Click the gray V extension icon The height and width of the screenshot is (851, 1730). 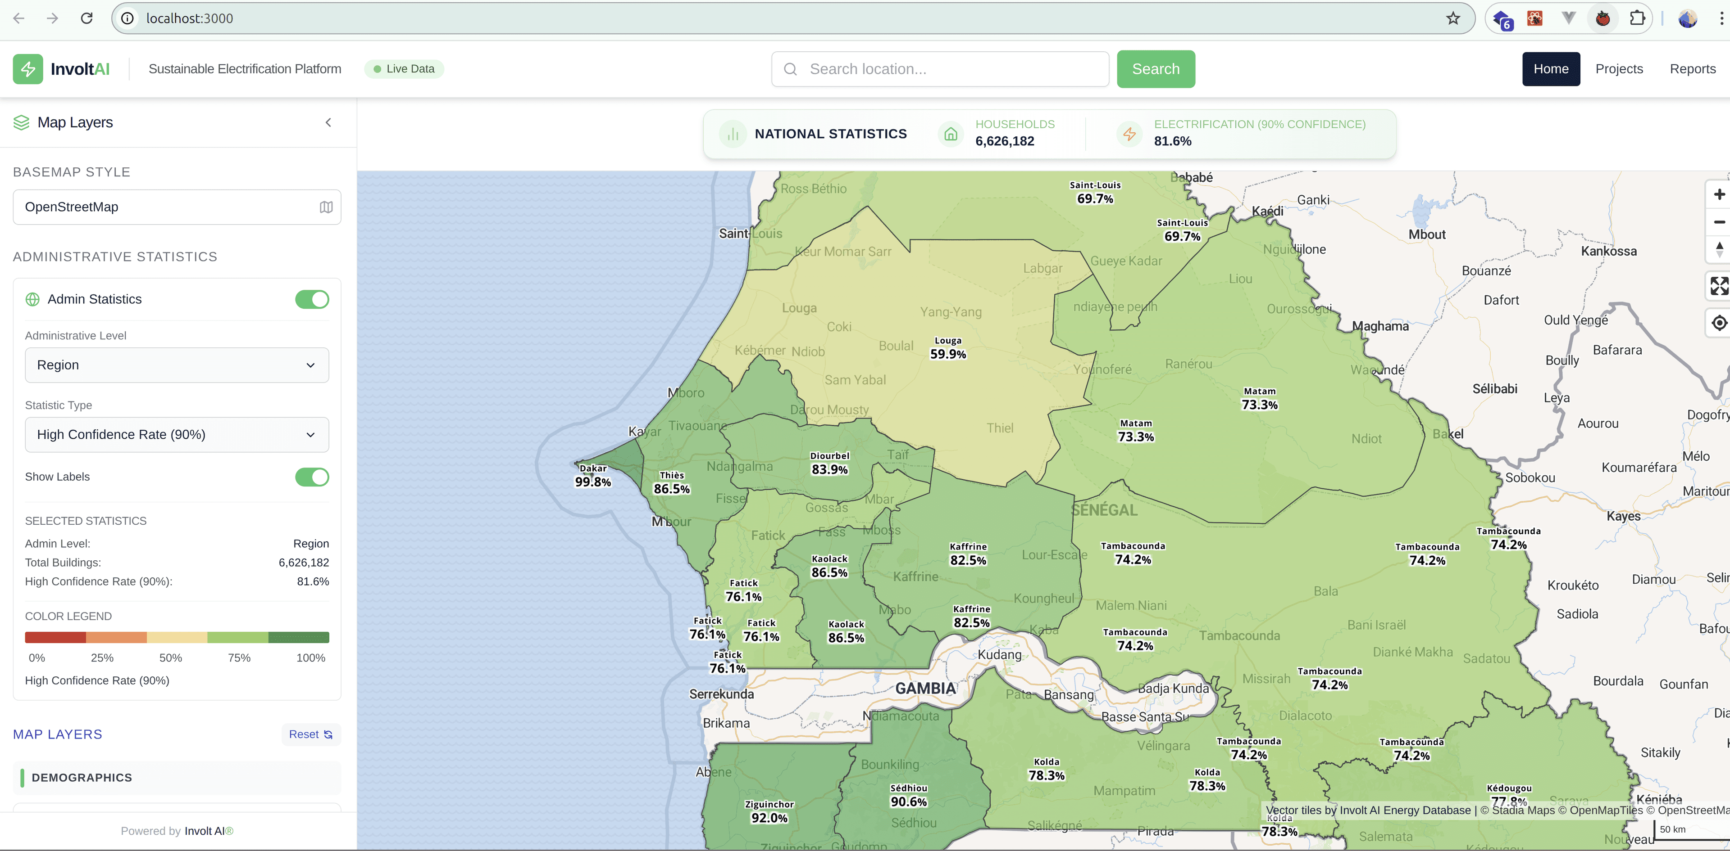[1568, 18]
